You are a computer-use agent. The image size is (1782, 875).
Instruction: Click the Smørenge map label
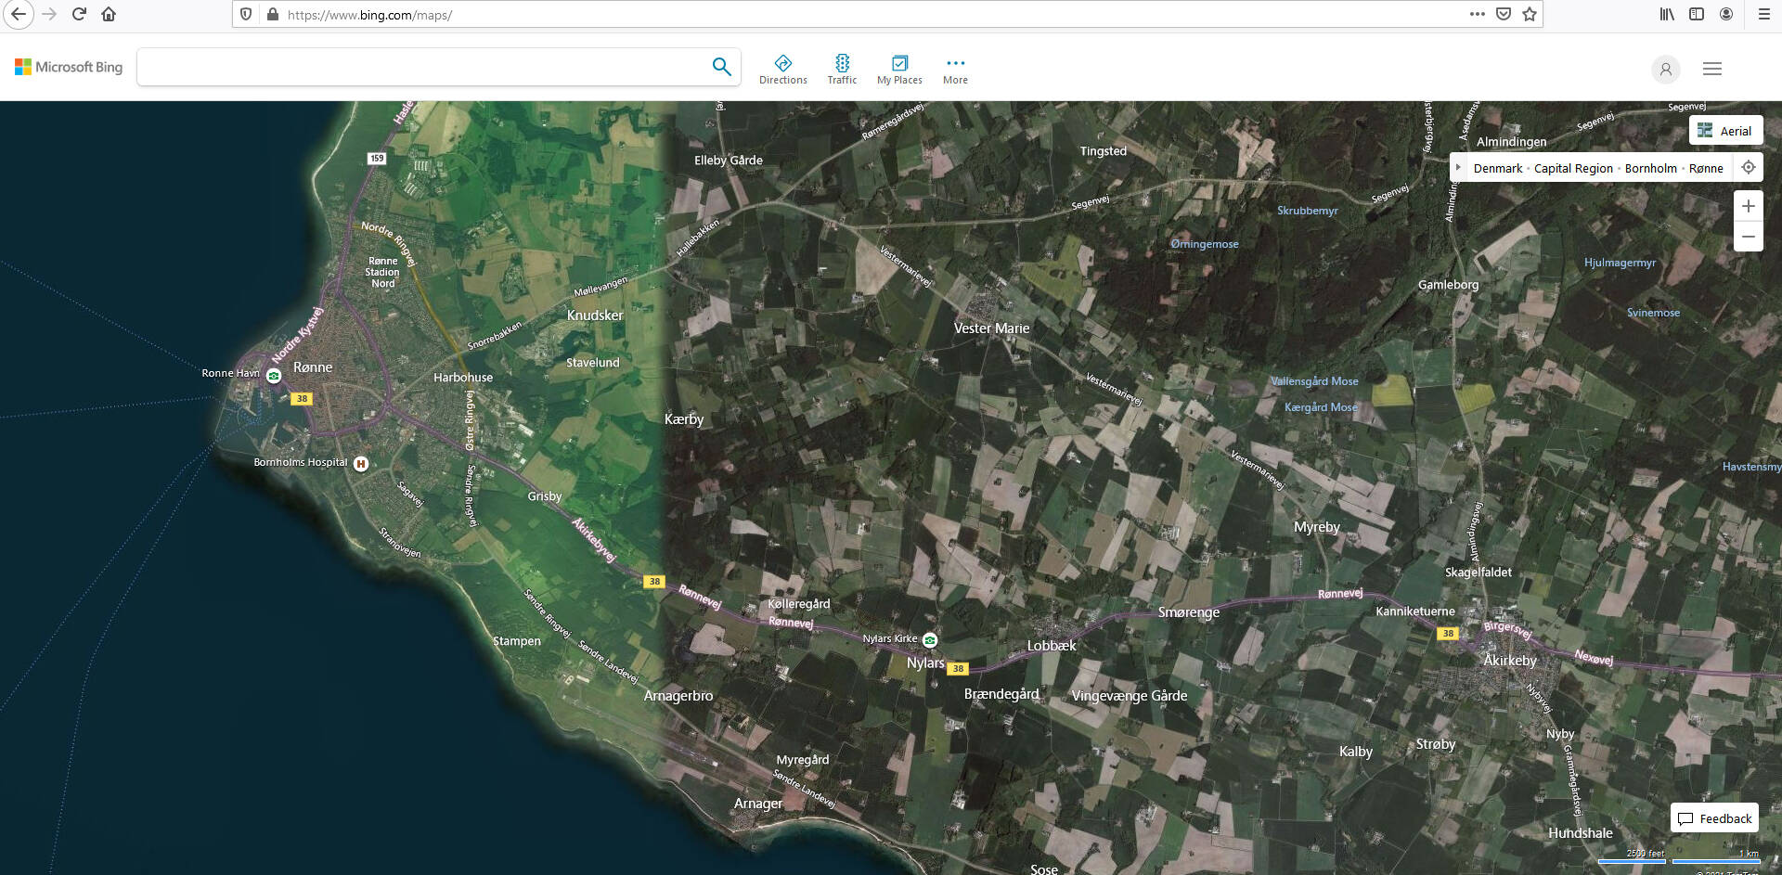tap(1189, 612)
